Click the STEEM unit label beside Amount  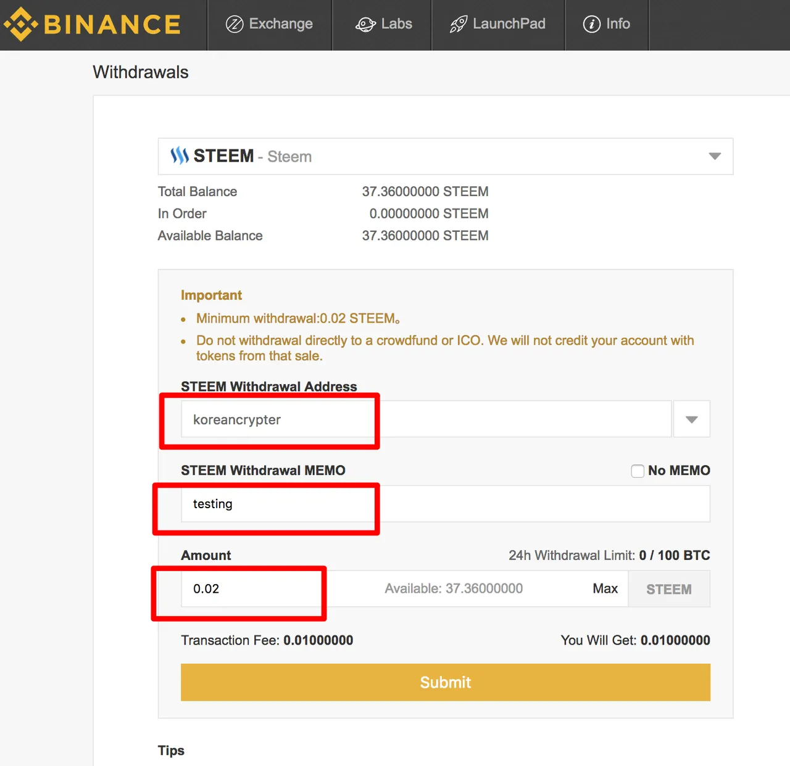pyautogui.click(x=669, y=589)
